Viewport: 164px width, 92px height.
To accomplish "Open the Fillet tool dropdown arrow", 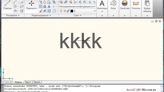I will pos(57,11).
